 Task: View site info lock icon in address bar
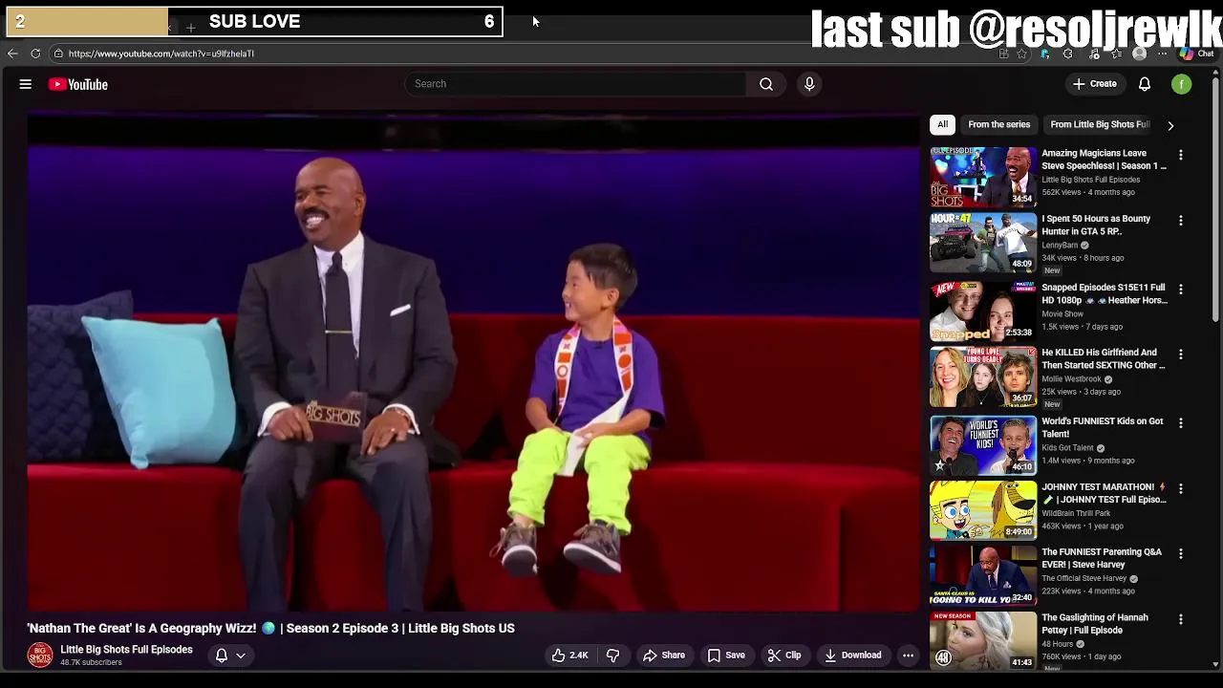coord(59,54)
